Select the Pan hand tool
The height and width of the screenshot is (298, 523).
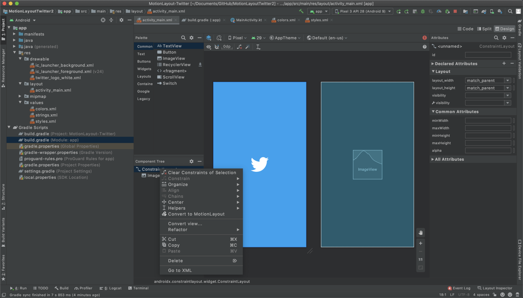point(420,233)
